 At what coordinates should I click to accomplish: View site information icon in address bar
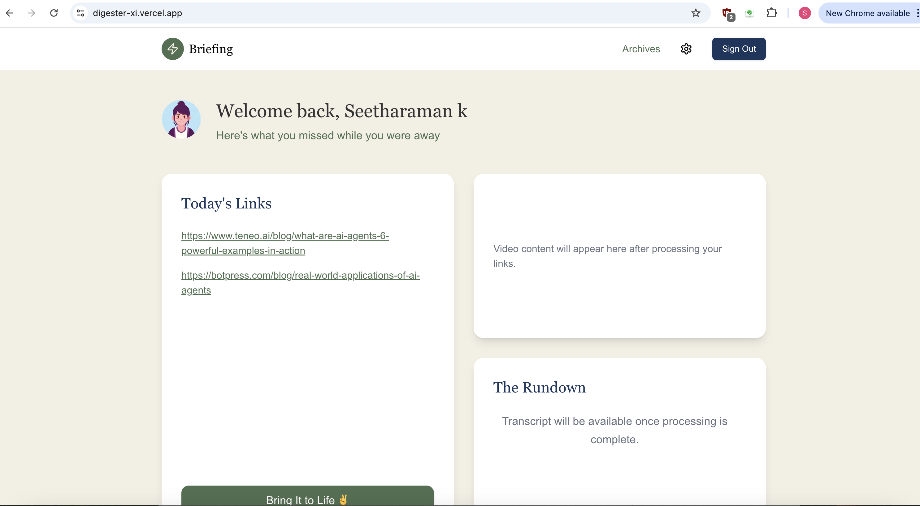click(81, 13)
